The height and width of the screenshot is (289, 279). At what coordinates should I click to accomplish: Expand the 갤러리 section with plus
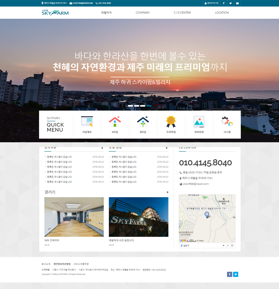167,192
